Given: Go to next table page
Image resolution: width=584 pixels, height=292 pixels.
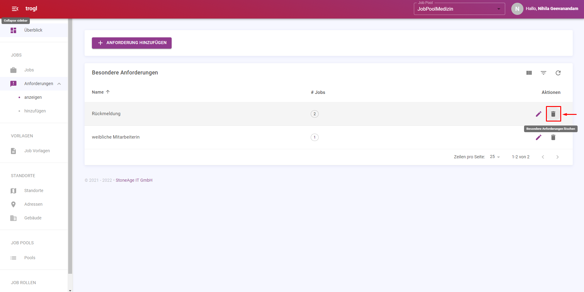Looking at the screenshot, I should 558,157.
